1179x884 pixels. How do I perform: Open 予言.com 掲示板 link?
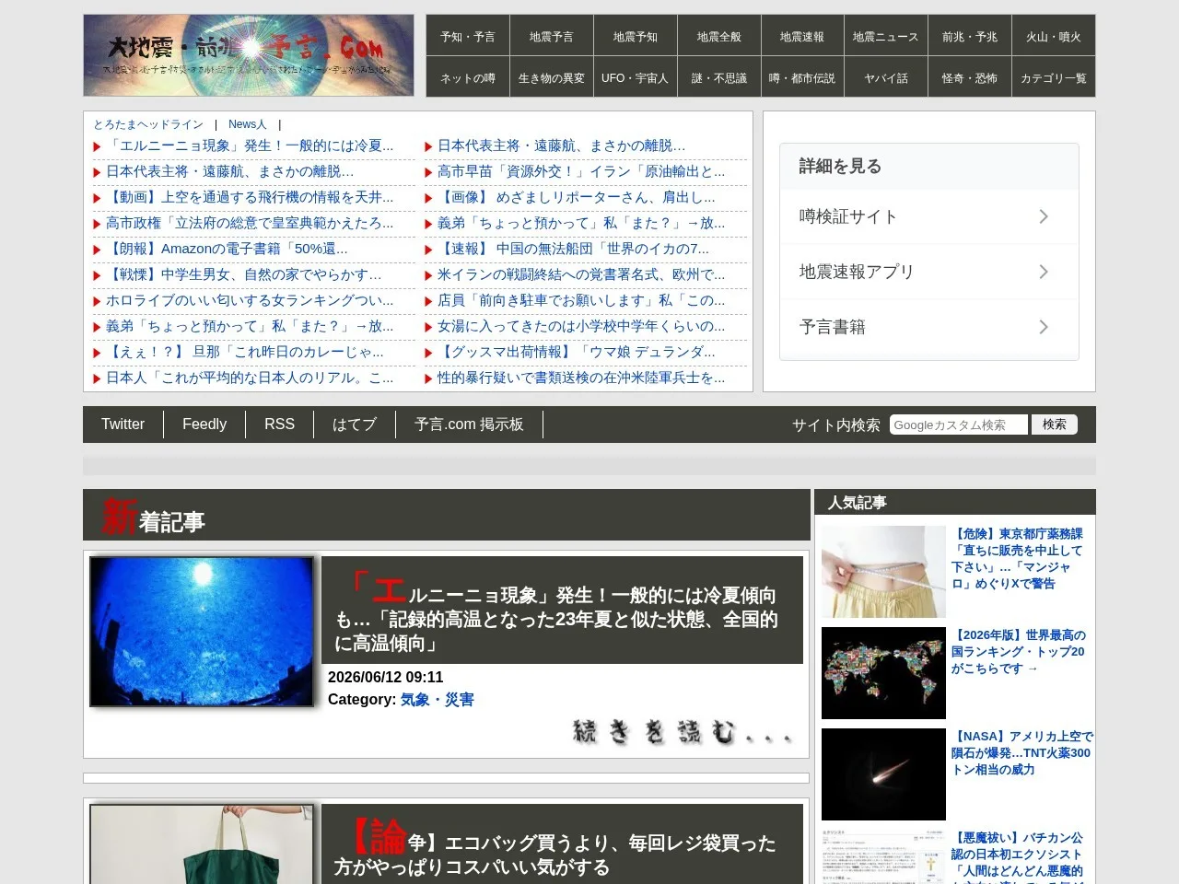pyautogui.click(x=469, y=425)
